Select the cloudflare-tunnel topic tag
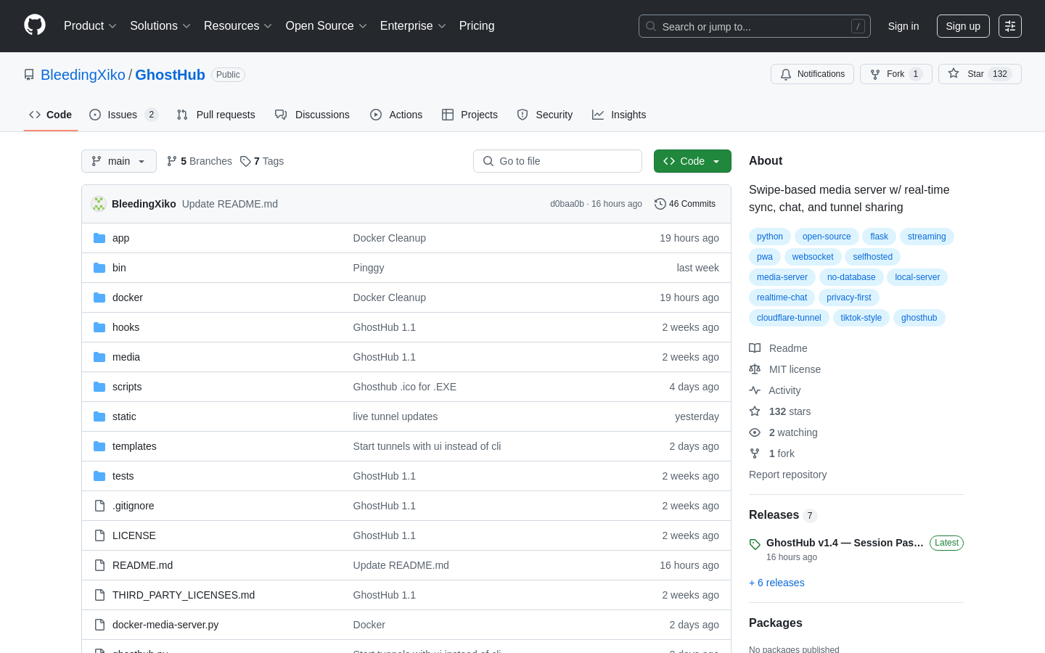This screenshot has width=1045, height=653. click(789, 318)
